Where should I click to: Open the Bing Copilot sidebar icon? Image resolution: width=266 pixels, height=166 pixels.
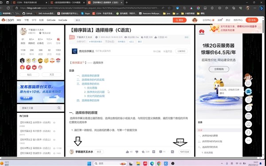pyautogui.click(x=261, y=8)
